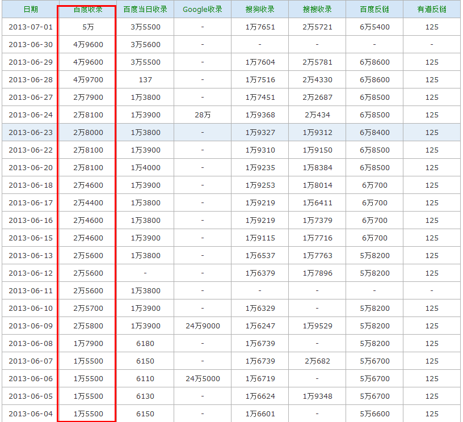Click the 2万4400 Baidu index value
This screenshot has height=422, width=463.
point(88,202)
